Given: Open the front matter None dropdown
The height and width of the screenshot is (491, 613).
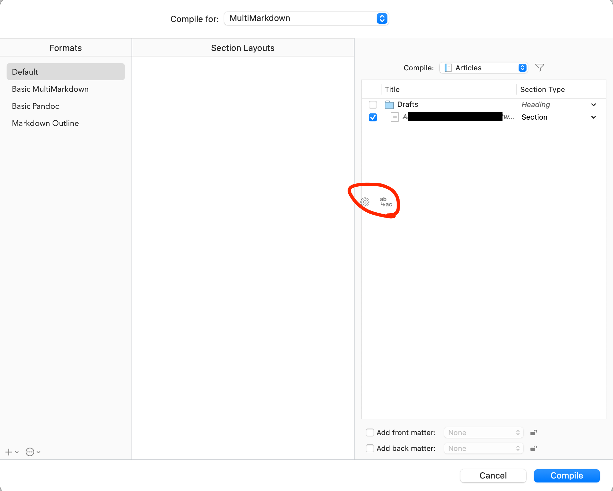Looking at the screenshot, I should coord(483,433).
